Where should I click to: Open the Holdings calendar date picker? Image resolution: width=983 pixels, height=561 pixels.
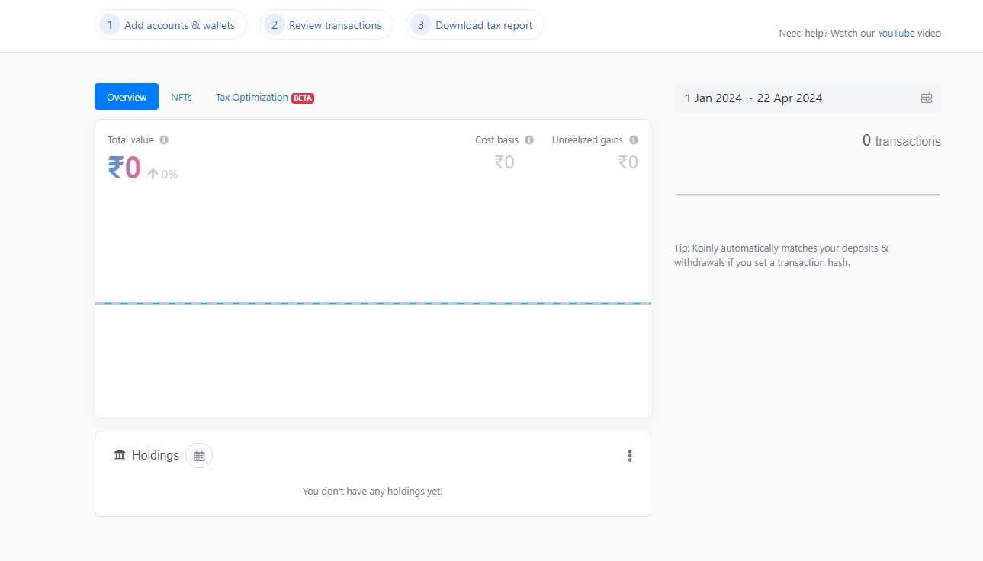pos(199,456)
